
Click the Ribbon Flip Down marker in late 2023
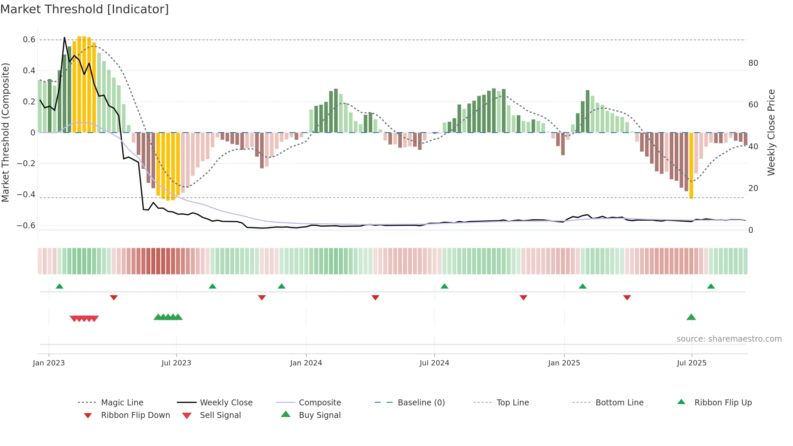262,298
